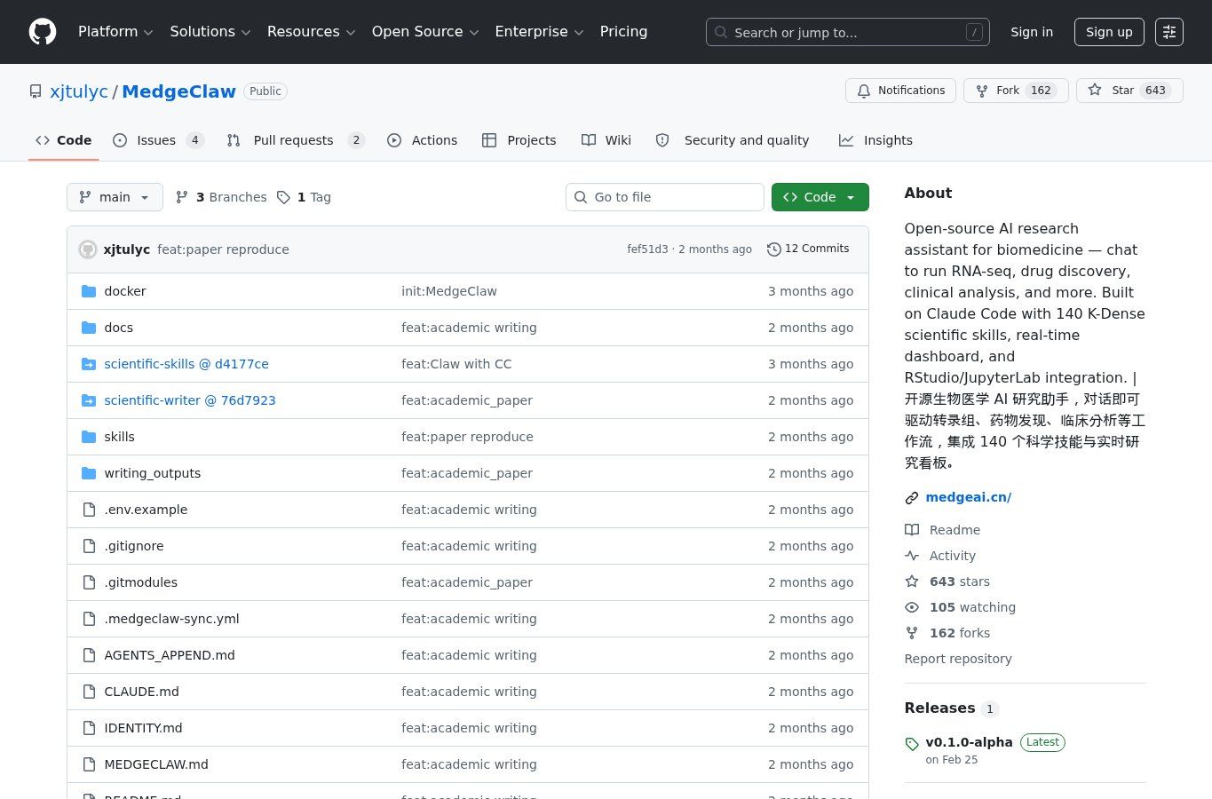Click the docs folder icon
1212x799 pixels.
pos(89,328)
